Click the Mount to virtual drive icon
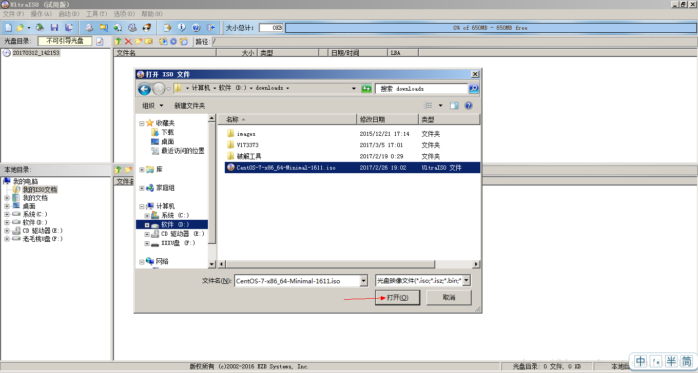Viewport: 698px width, 373px height. click(132, 28)
